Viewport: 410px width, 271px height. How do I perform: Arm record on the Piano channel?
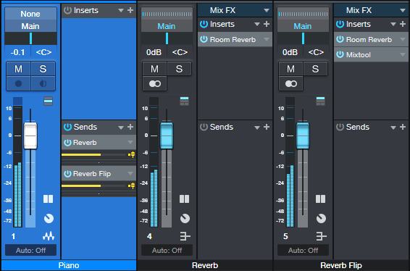(x=18, y=84)
